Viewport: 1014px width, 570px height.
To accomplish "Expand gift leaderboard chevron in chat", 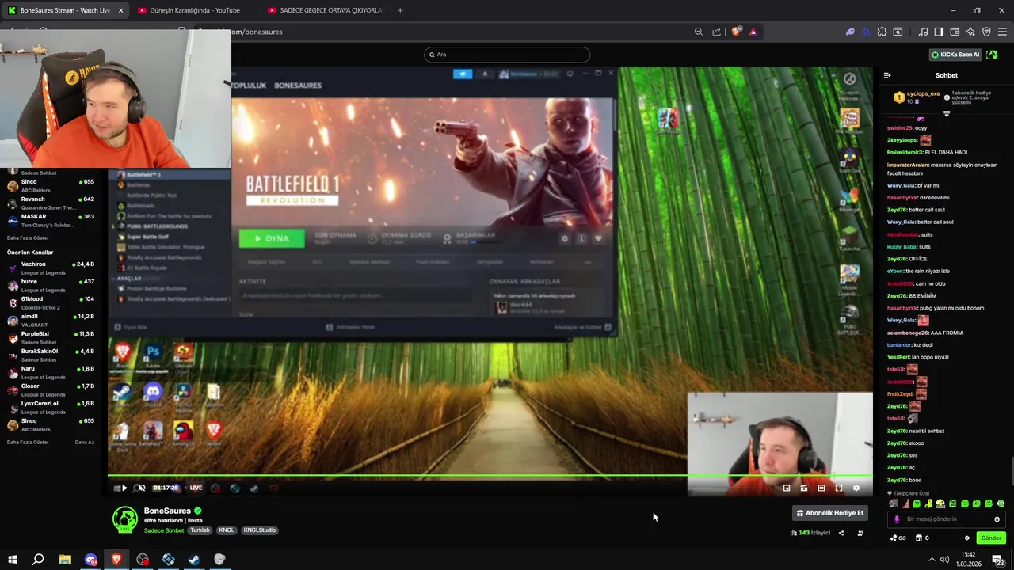I will (x=946, y=114).
